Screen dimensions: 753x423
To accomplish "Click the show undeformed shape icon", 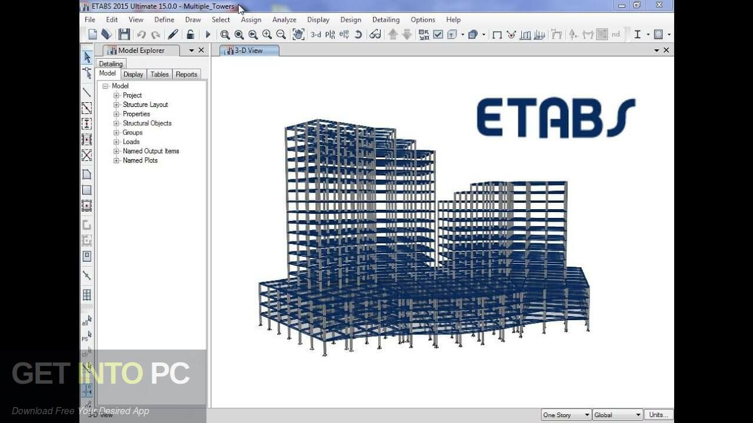I will [497, 35].
